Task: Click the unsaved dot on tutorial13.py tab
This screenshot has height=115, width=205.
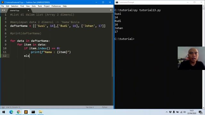Action: pyautogui.click(x=29, y=11)
